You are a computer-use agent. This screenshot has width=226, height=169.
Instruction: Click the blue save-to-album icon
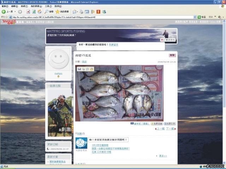[132, 123]
